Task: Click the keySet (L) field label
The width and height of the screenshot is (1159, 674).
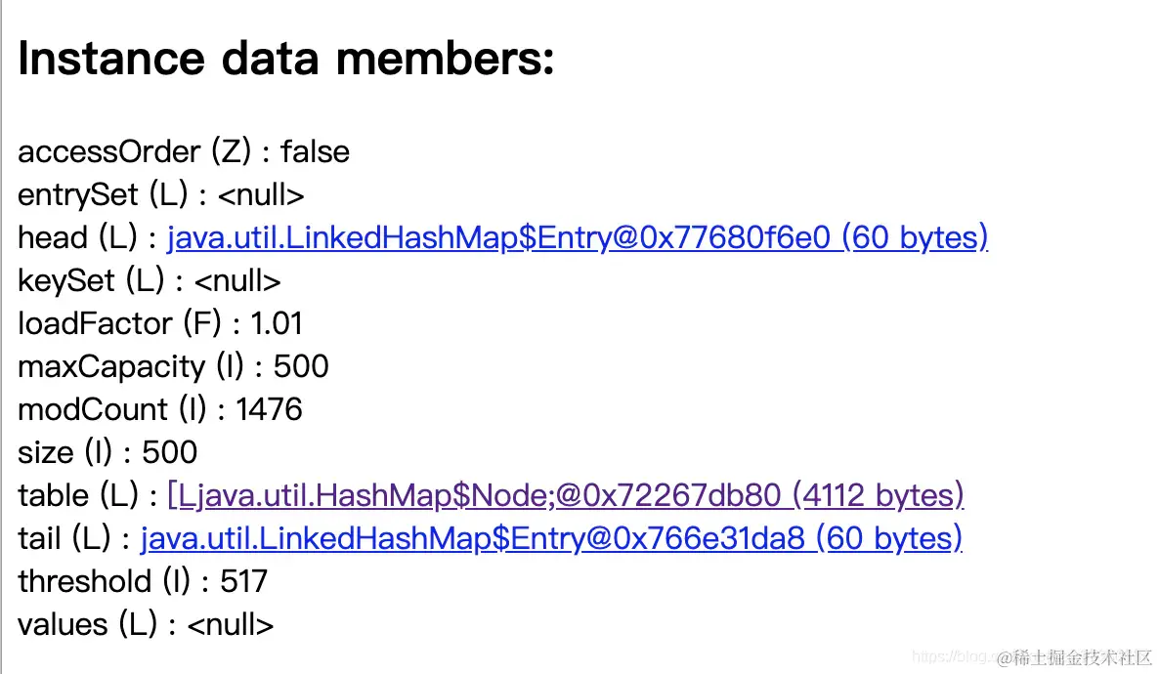Action: (90, 280)
